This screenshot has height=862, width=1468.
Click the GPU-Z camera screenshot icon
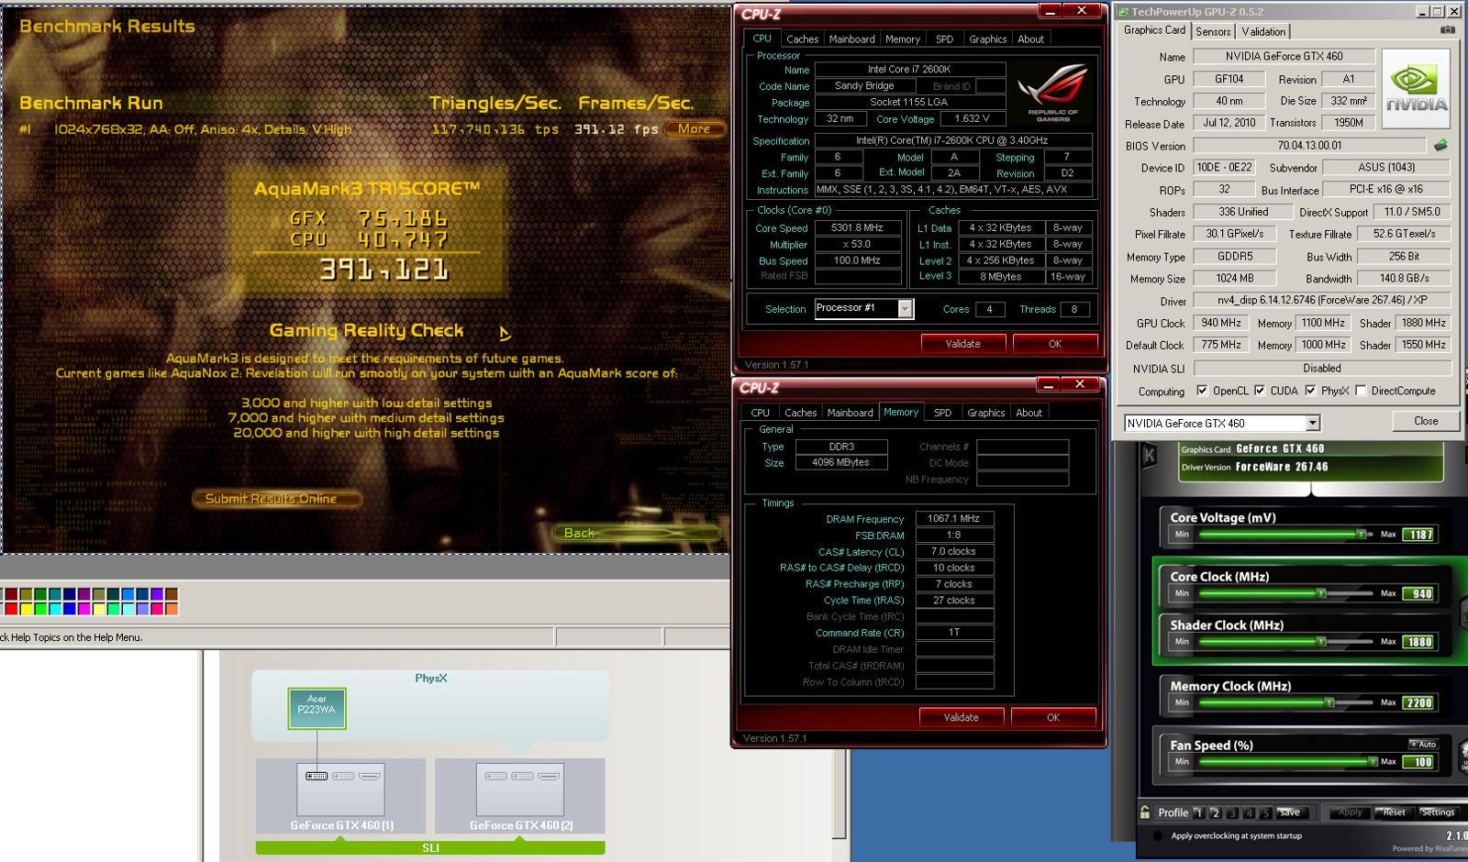tap(1447, 30)
